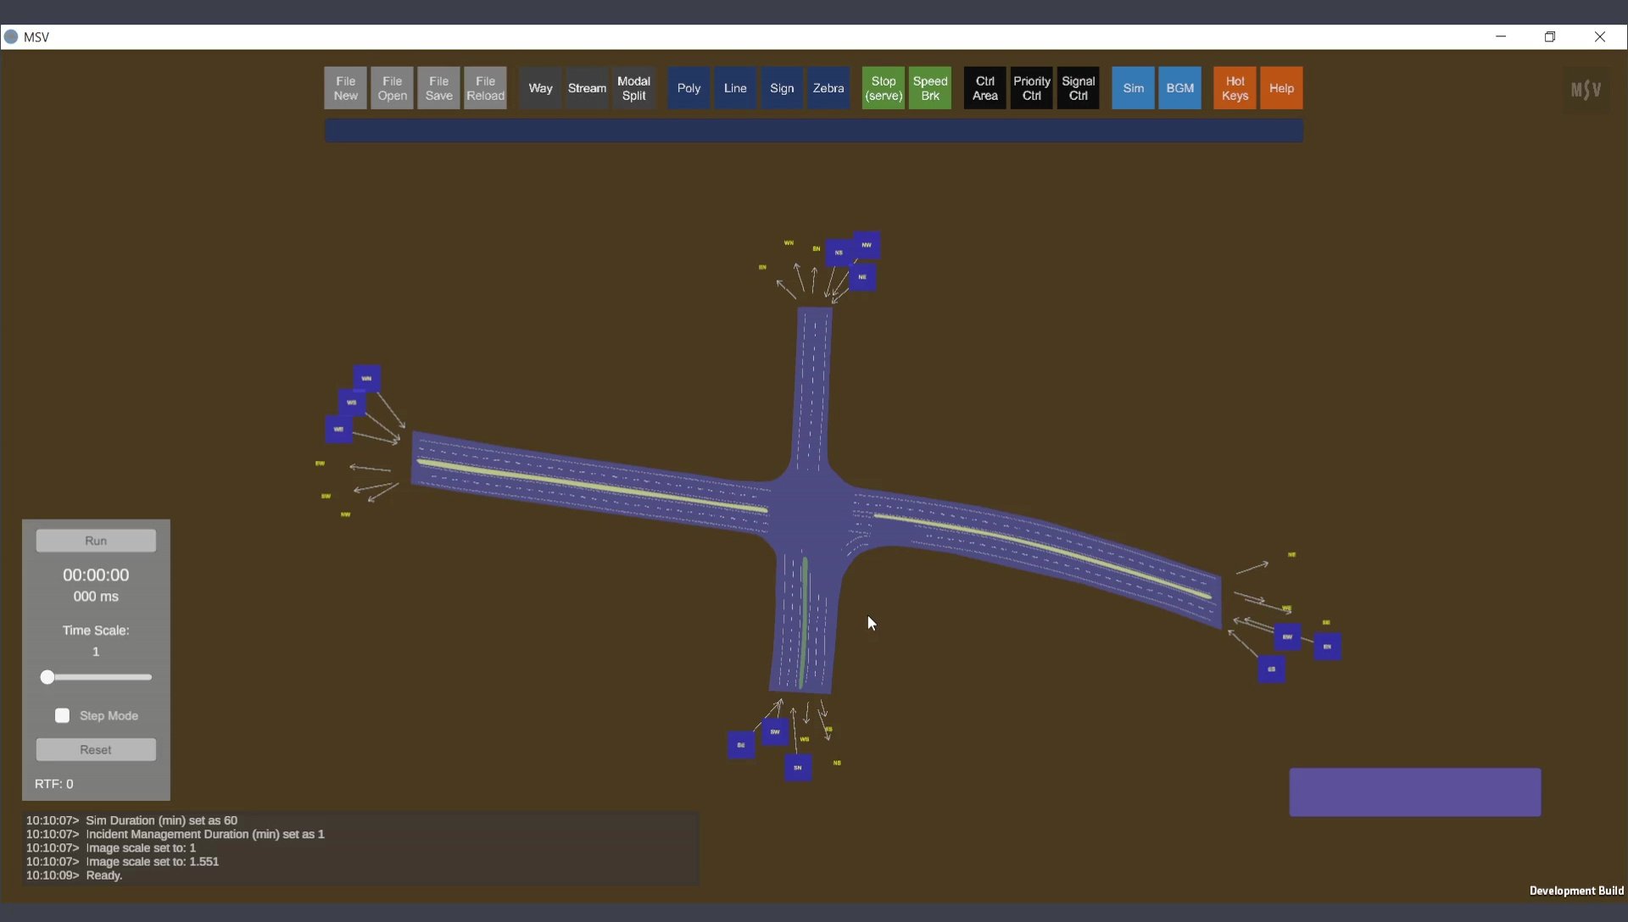Open the Priority Ctrl tool
Screen dimensions: 1628x922
pyautogui.click(x=1031, y=88)
